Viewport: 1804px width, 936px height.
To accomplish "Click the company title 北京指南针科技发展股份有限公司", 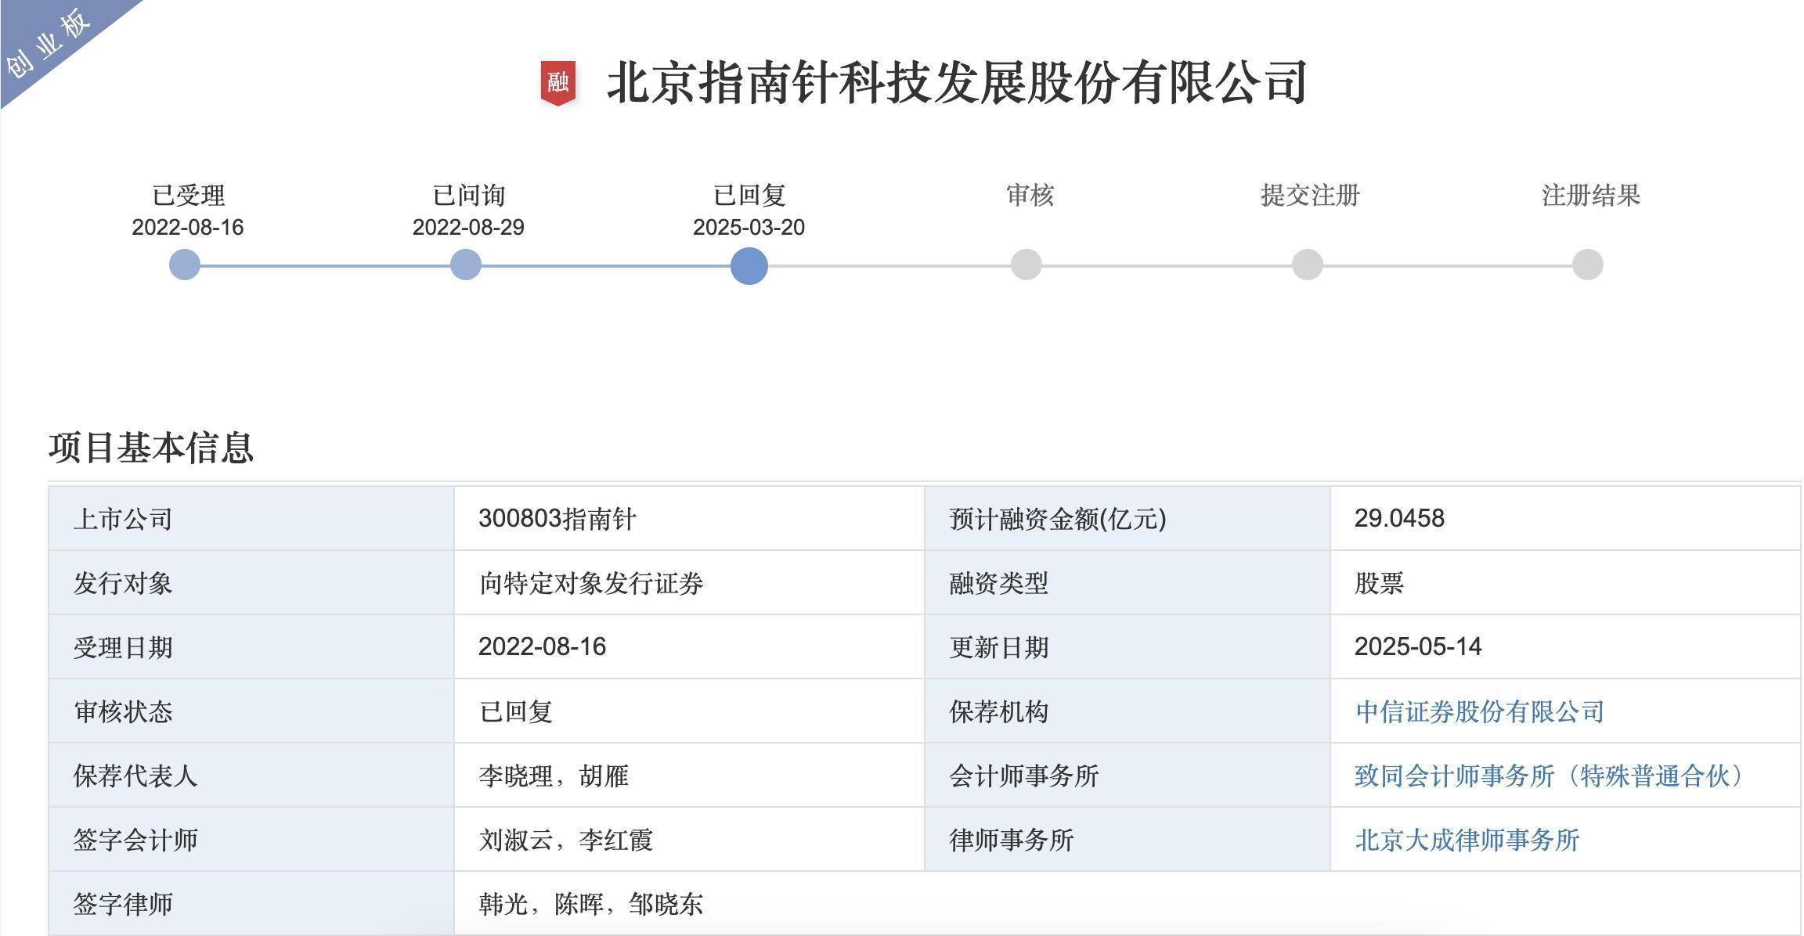I will pos(957,82).
